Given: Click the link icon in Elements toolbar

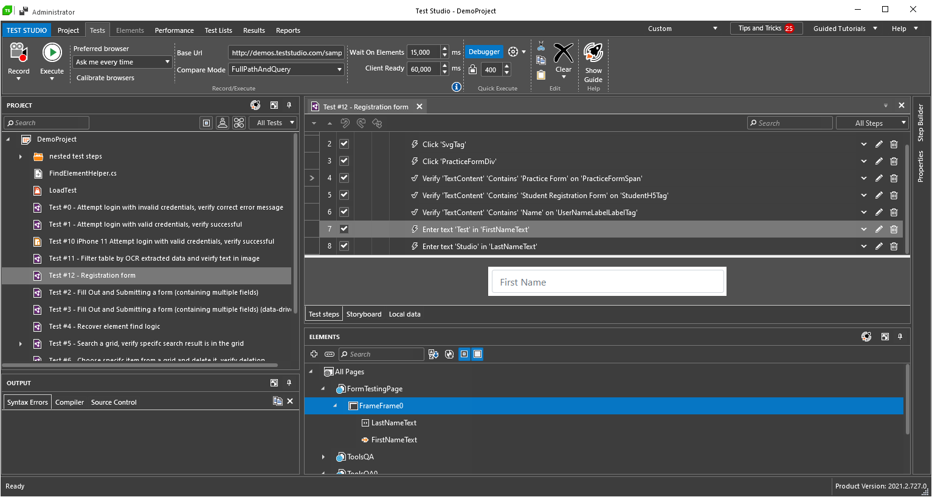Looking at the screenshot, I should pyautogui.click(x=330, y=354).
